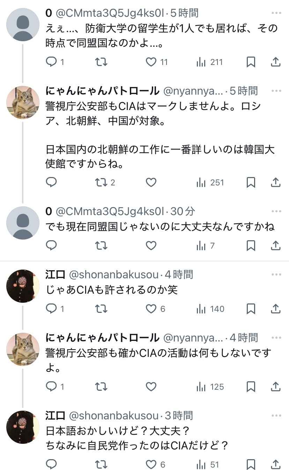The height and width of the screenshot is (470, 289).
Task: Open にゃんにゃんパトロール profile name on 5時間 tweet
Action: (x=102, y=91)
